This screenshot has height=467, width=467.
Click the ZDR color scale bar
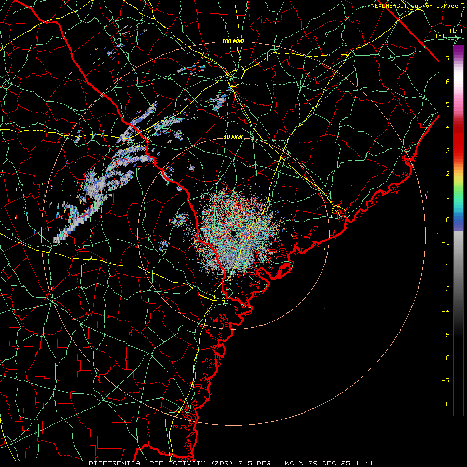[x=458, y=230]
